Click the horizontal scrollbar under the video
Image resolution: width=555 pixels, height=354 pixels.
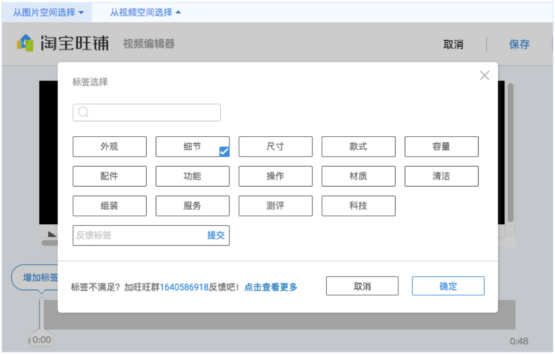pos(49,243)
